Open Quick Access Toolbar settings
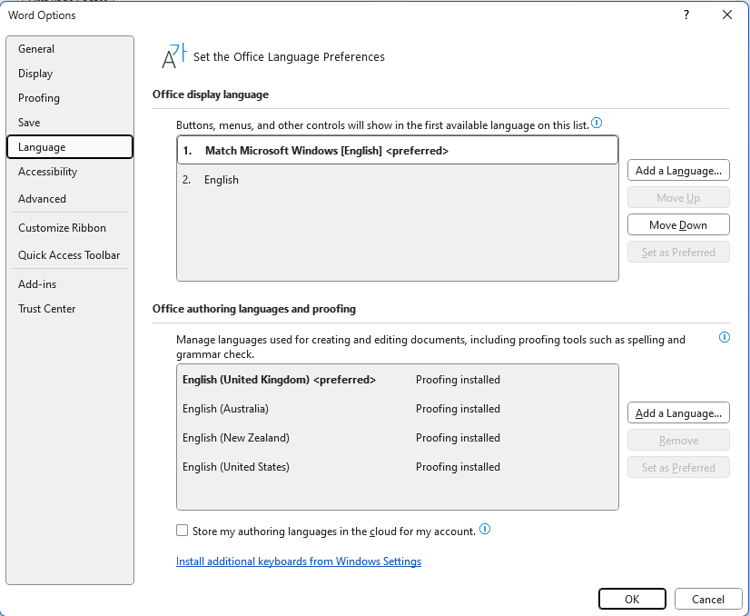This screenshot has width=750, height=616. coord(70,255)
